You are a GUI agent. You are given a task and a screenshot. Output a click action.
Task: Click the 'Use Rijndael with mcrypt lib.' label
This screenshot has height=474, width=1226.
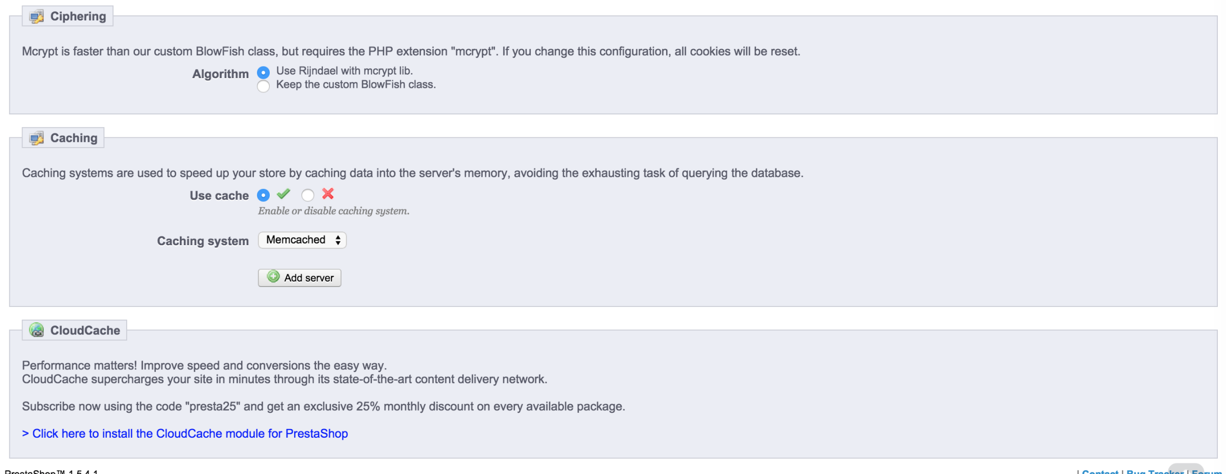tap(344, 71)
